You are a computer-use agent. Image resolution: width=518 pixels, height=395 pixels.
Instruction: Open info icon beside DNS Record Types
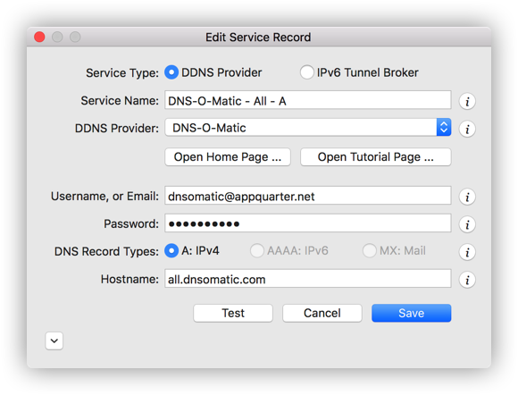click(467, 252)
